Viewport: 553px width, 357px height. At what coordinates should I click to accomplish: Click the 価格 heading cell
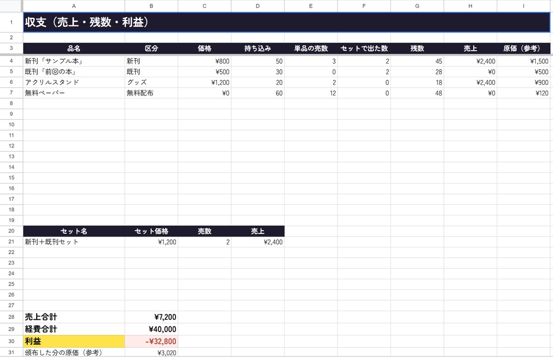205,48
